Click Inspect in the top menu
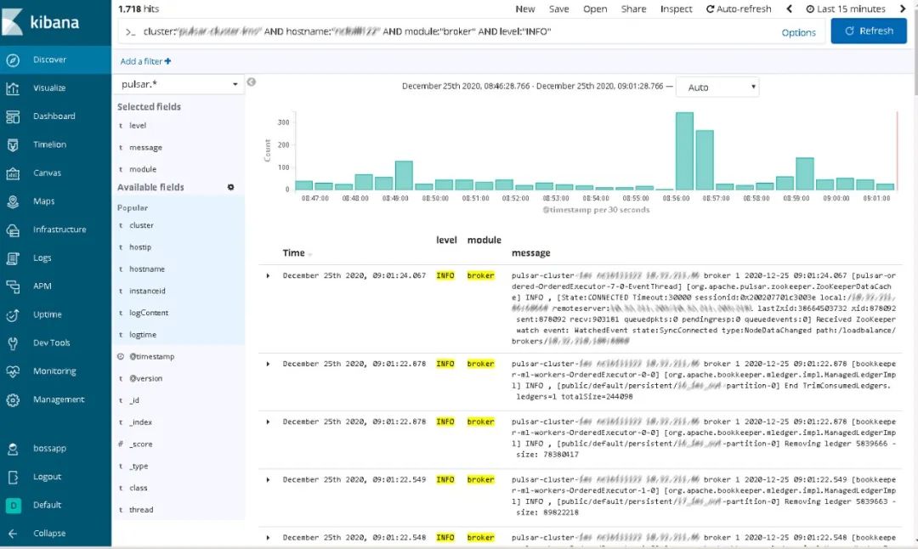The width and height of the screenshot is (918, 549). 677,8
